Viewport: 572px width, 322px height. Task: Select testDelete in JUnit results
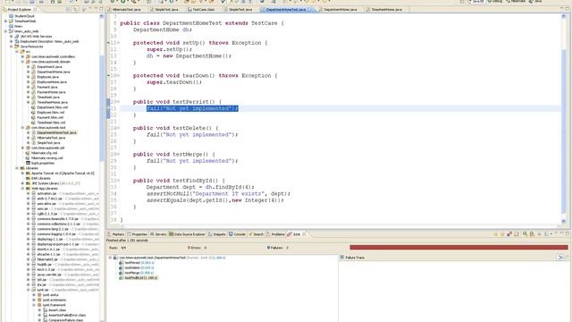click(x=137, y=268)
